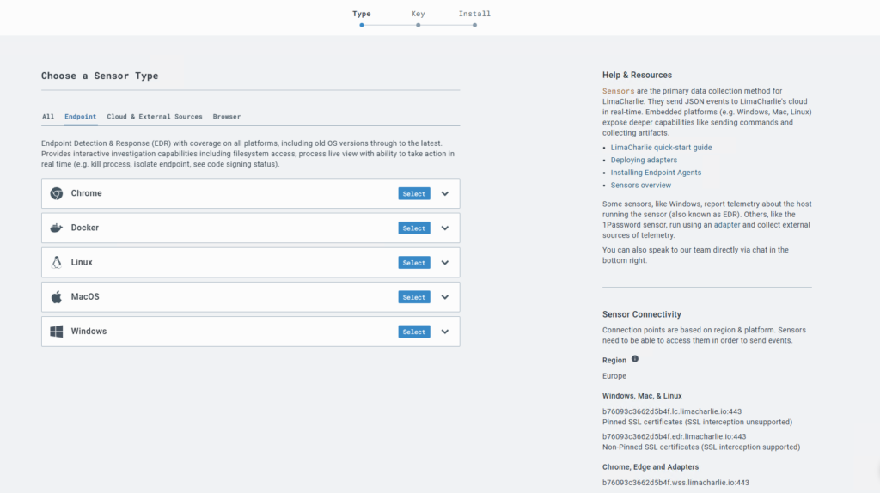
Task: Click the Help & Resources heading
Action: (637, 76)
